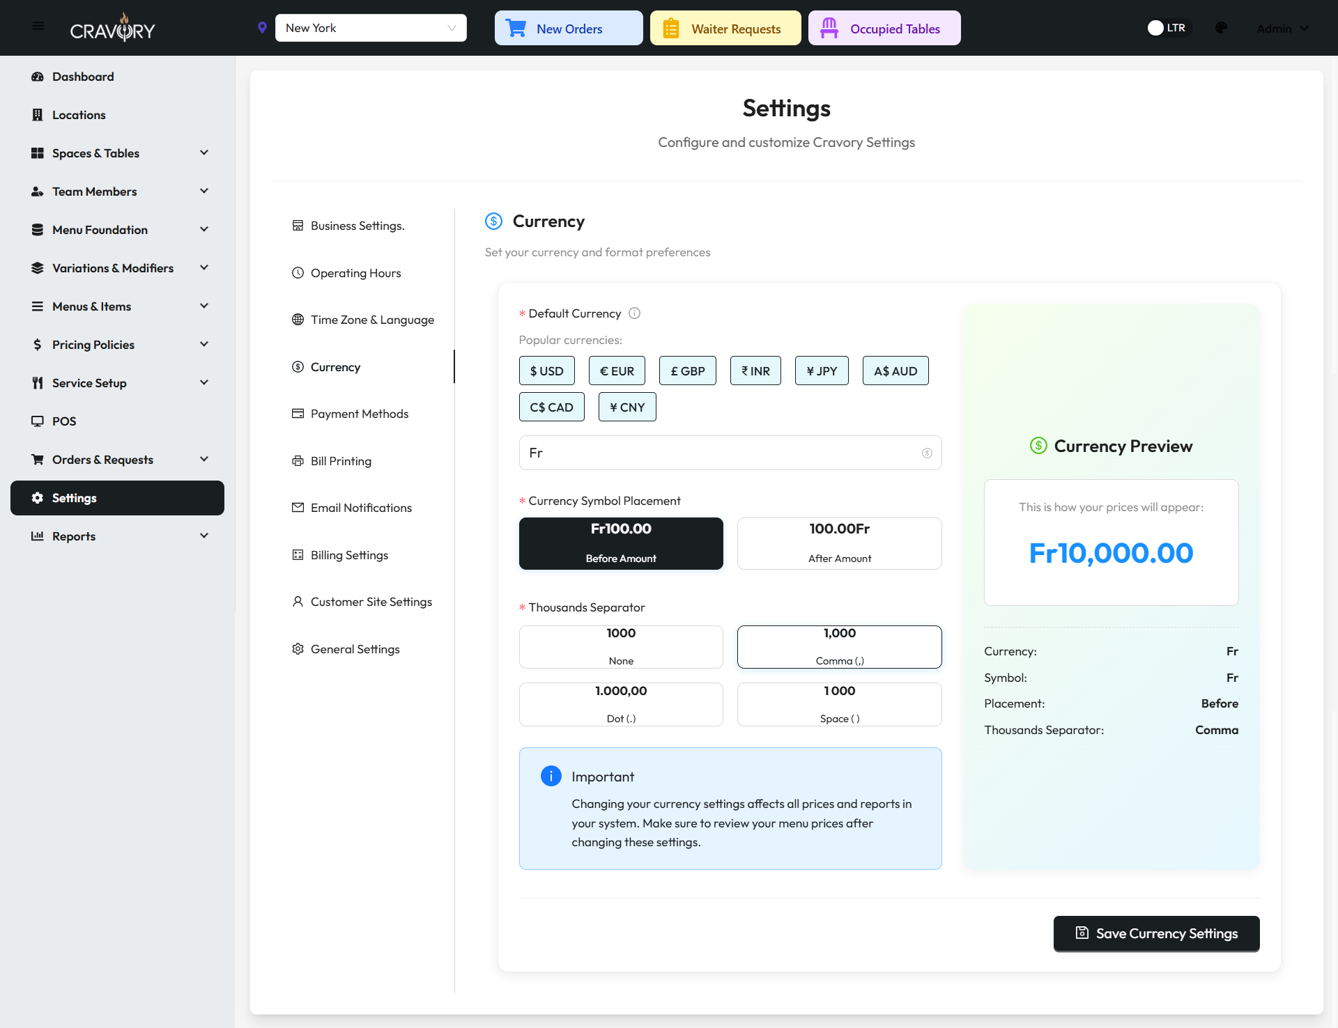Choose None thousands separator
This screenshot has width=1338, height=1028.
click(621, 647)
